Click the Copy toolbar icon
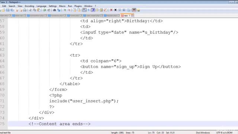The image size is (238, 134). [x=35, y=10]
